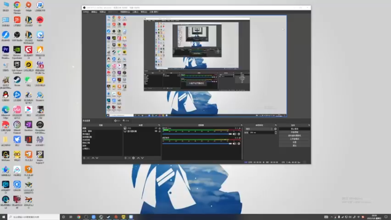Select the Epic Games Launcher desktop icon
The image size is (391, 220).
(17, 67)
